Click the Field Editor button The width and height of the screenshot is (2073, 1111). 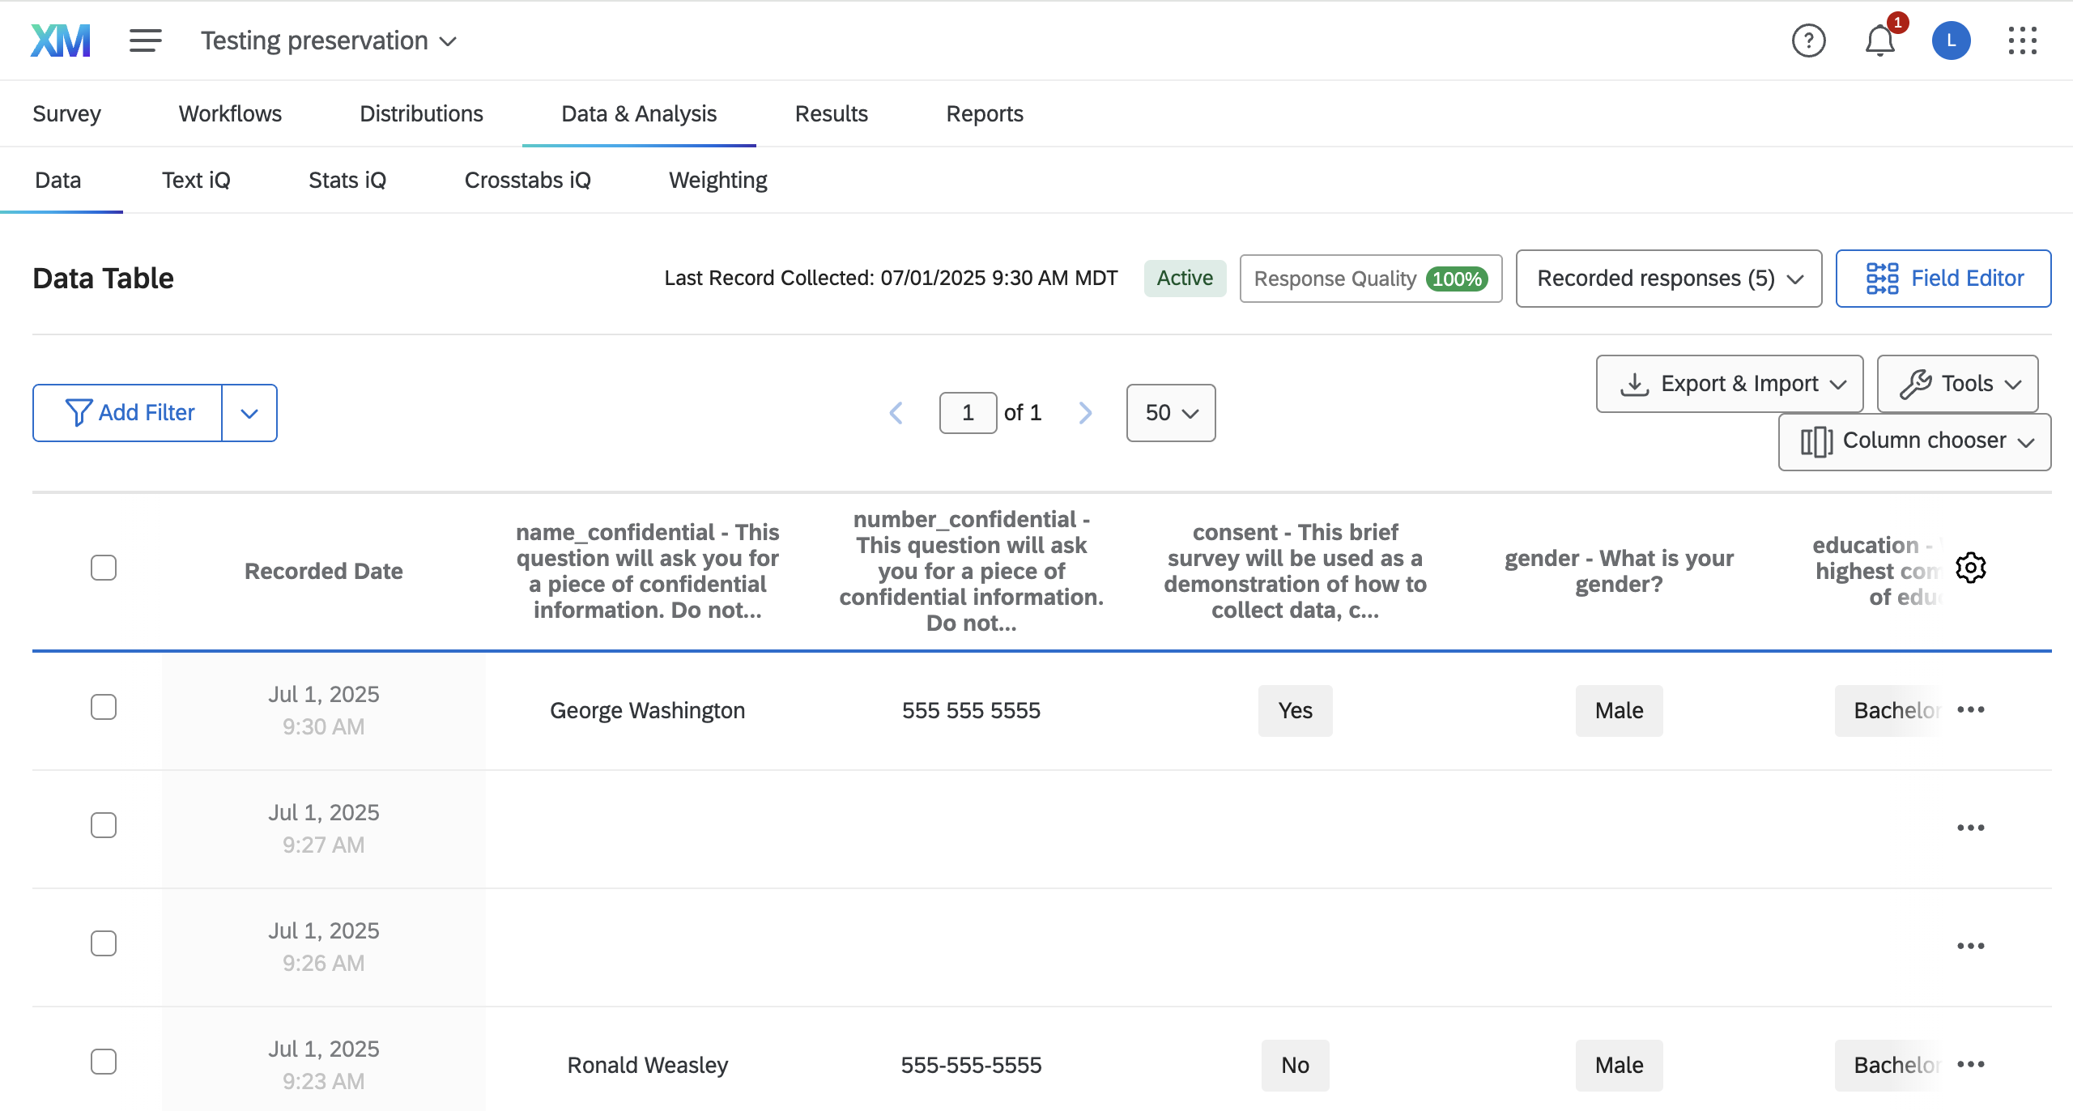click(x=1943, y=279)
